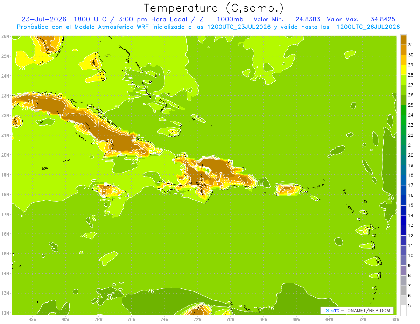Click the green legend band between 27 and 26
Screen dimensions: 420x324
tap(404, 89)
